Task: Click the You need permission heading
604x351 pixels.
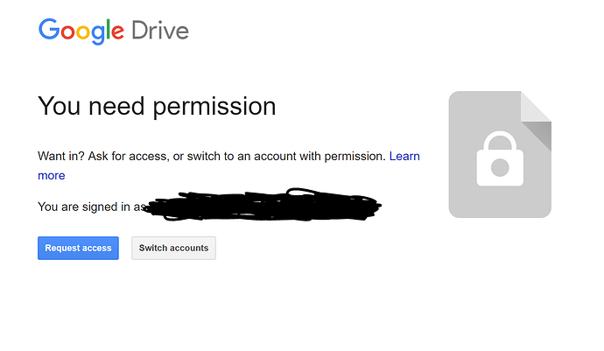Action: click(x=157, y=107)
